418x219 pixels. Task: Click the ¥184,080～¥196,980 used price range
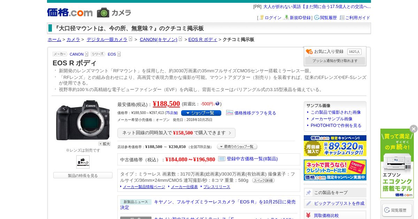click(x=190, y=159)
